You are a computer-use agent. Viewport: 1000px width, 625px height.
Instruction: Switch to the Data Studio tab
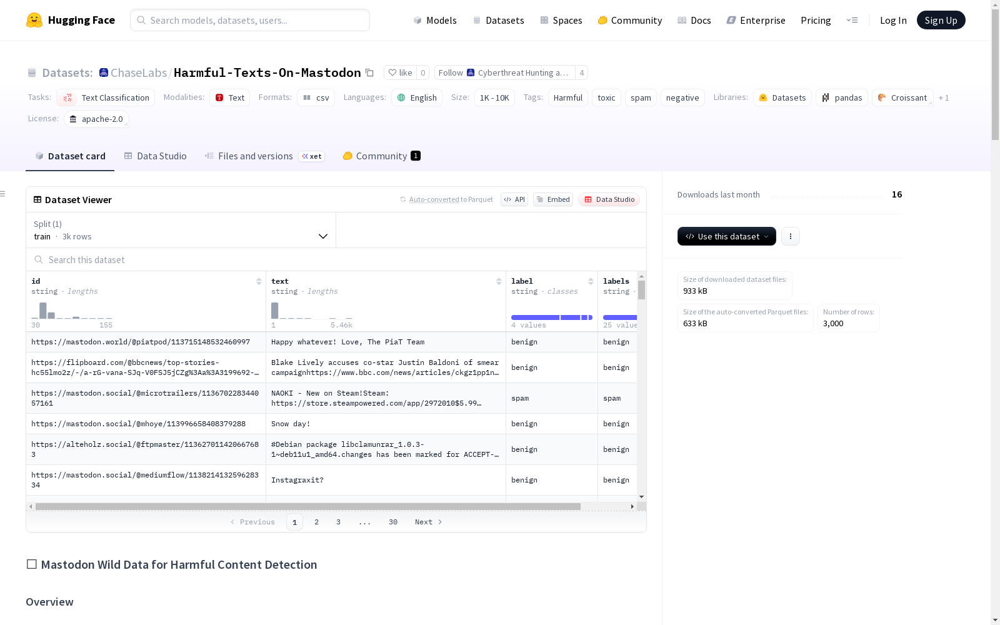[156, 156]
